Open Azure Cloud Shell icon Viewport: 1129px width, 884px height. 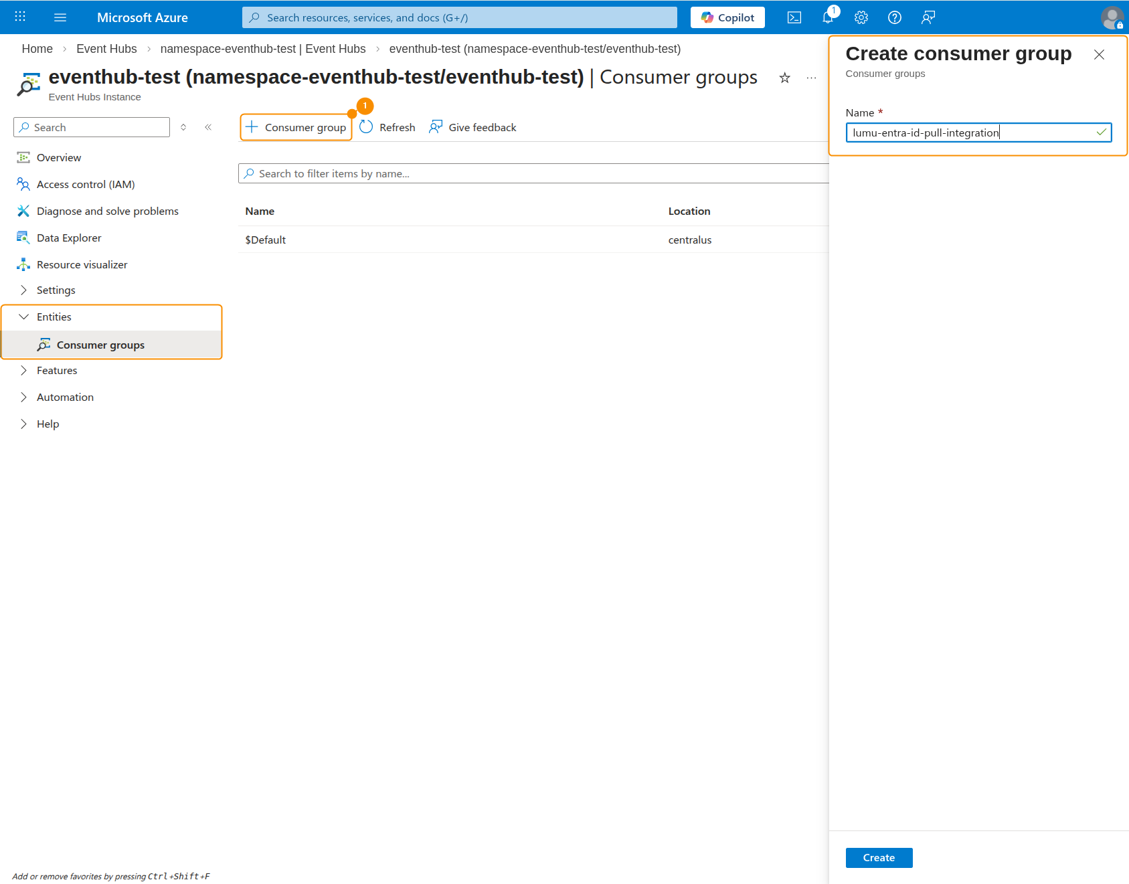point(794,17)
